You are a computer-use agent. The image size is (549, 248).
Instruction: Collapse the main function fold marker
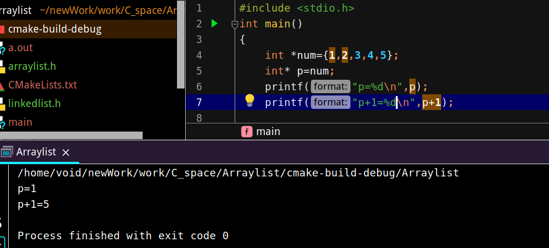coord(235,24)
